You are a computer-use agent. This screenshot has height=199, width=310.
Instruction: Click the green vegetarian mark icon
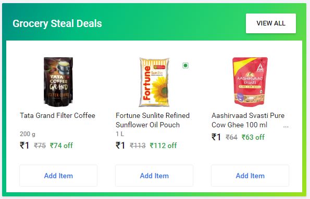pyautogui.click(x=185, y=65)
